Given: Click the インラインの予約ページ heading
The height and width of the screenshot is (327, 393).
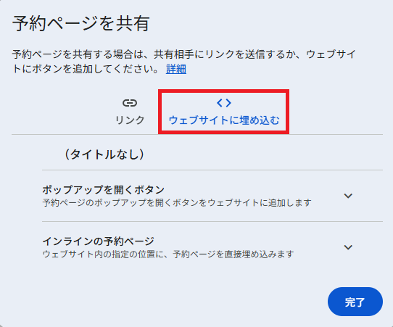Looking at the screenshot, I should pos(99,241).
